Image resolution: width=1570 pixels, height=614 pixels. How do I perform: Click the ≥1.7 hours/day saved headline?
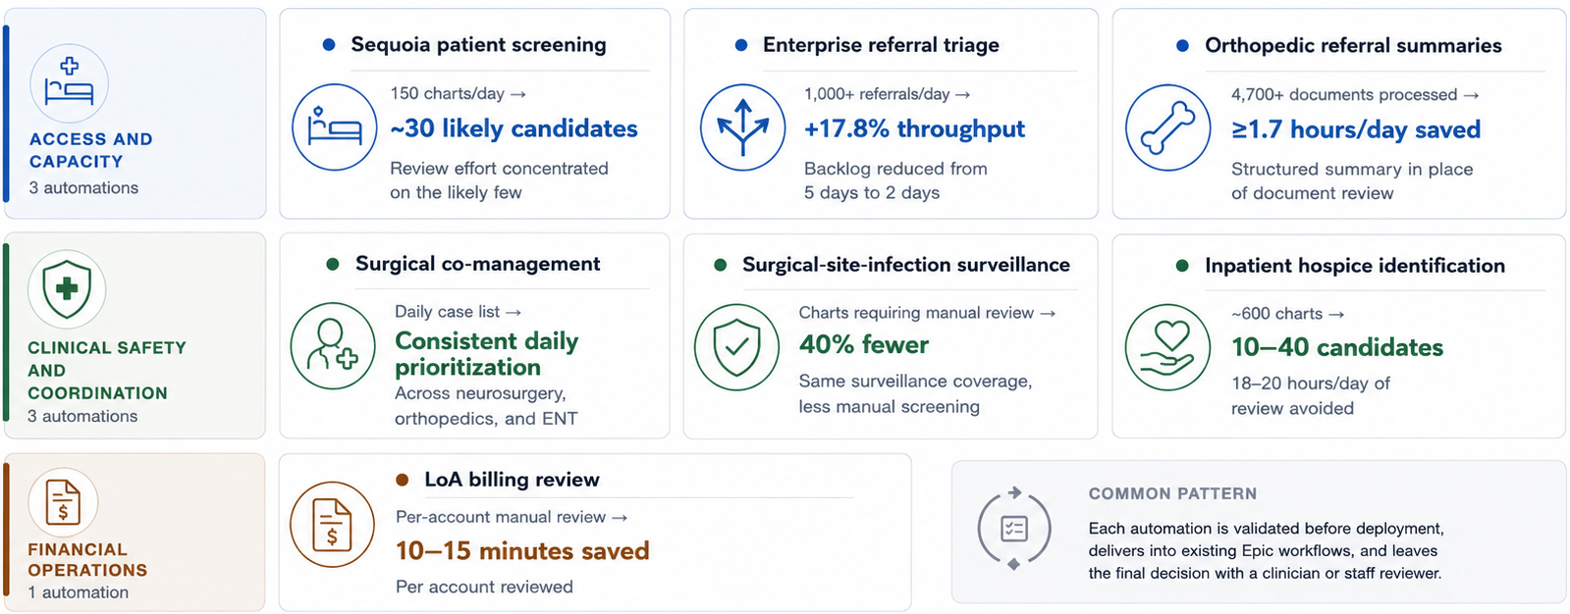tap(1356, 129)
